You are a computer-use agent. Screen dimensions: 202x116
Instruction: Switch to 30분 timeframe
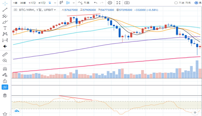click(23, 3)
